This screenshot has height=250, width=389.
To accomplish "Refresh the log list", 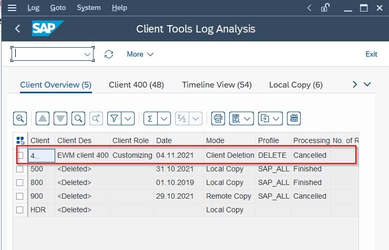I will tap(109, 54).
